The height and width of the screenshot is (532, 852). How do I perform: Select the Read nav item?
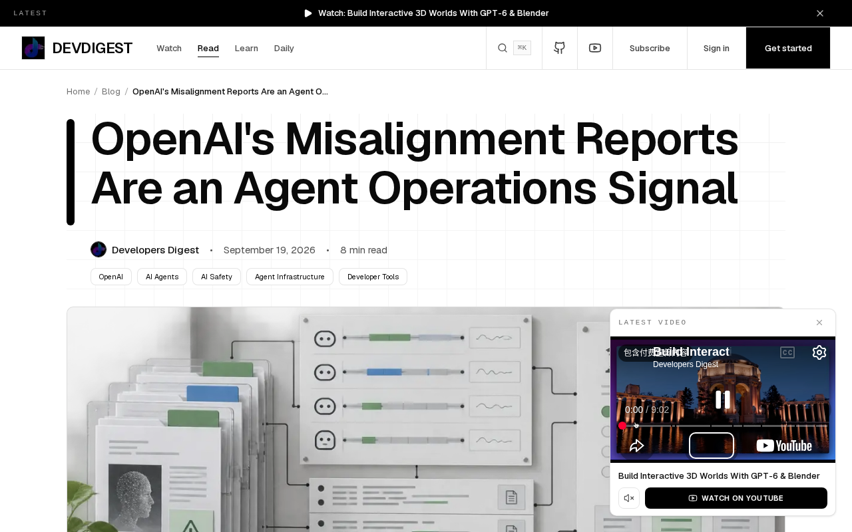pyautogui.click(x=208, y=48)
